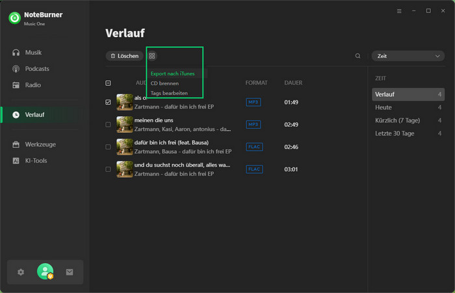The image size is (455, 293).
Task: Open the mail envelope icon
Action: click(x=70, y=272)
